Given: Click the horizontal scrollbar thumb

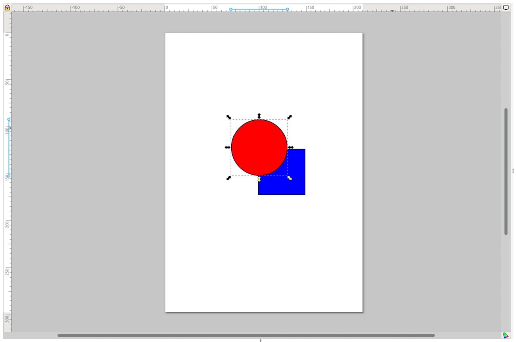Looking at the screenshot, I should pyautogui.click(x=246, y=335).
